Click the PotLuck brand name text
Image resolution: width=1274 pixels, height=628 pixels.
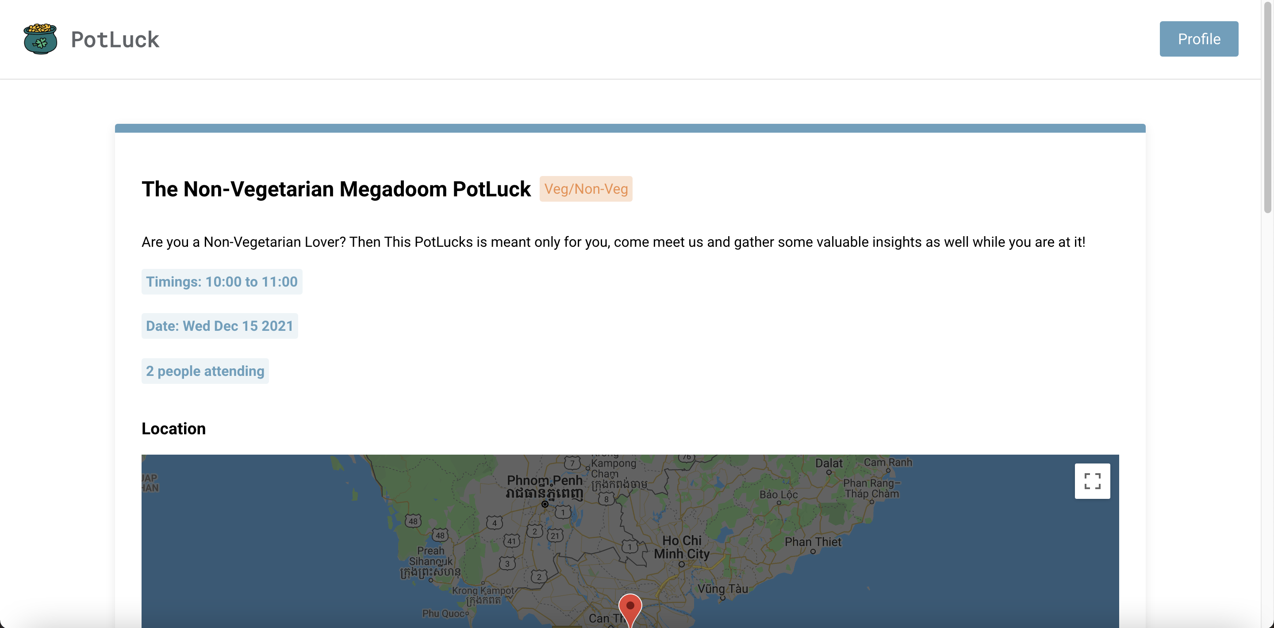pos(115,39)
